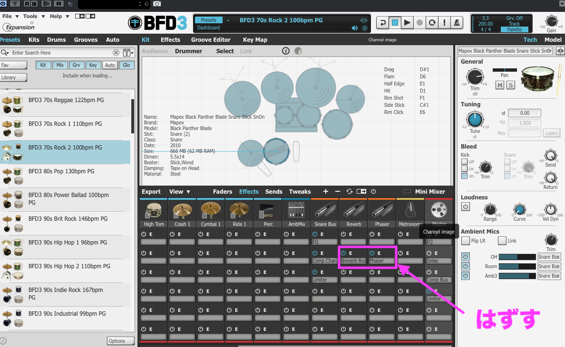Click the snare Mute M button
The height and width of the screenshot is (347, 565).
[x=500, y=85]
